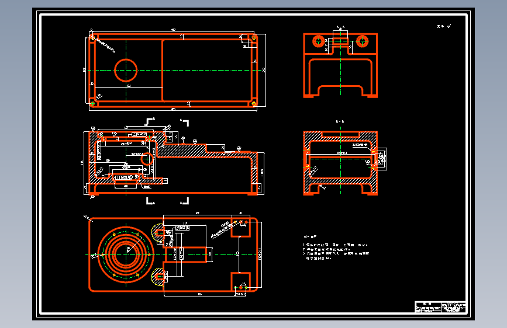Viewport: 507px width, 328px height.
Task: Pick the upper yellow hatched lug in bottom view
Action: coord(157,232)
